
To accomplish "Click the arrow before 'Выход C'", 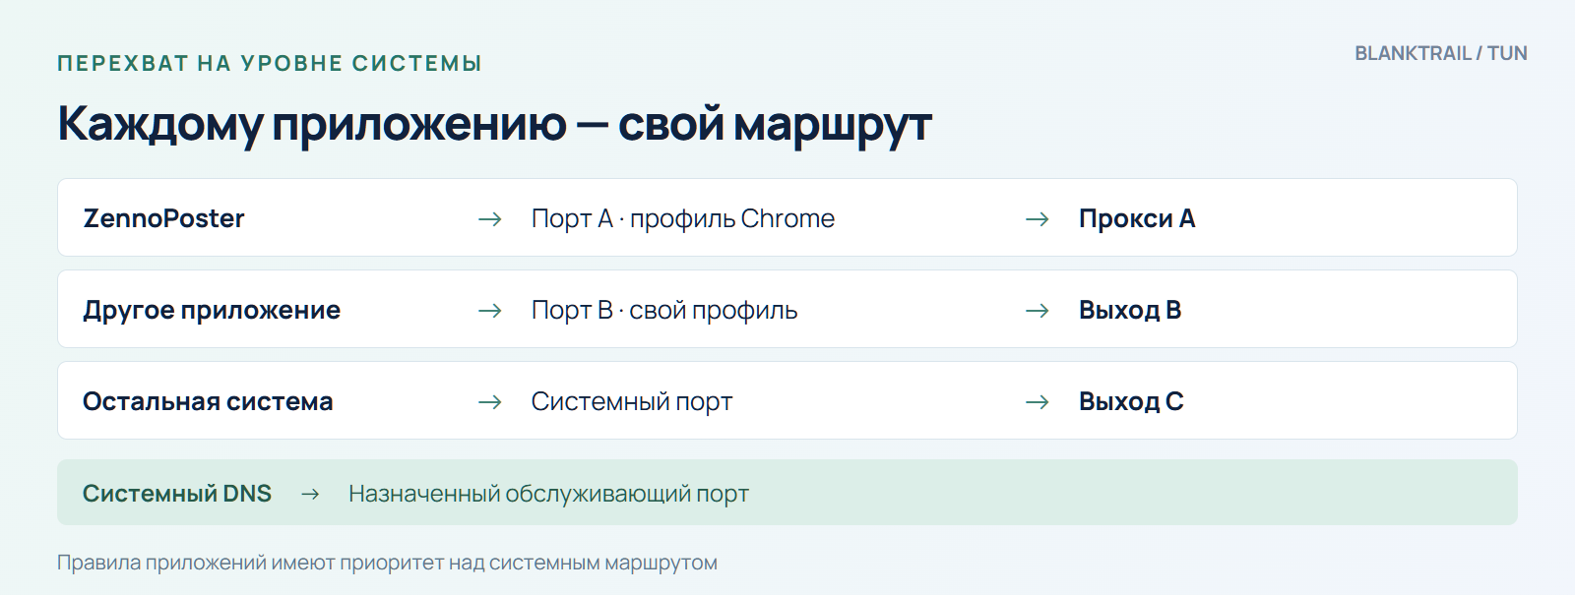I will coord(1037,402).
